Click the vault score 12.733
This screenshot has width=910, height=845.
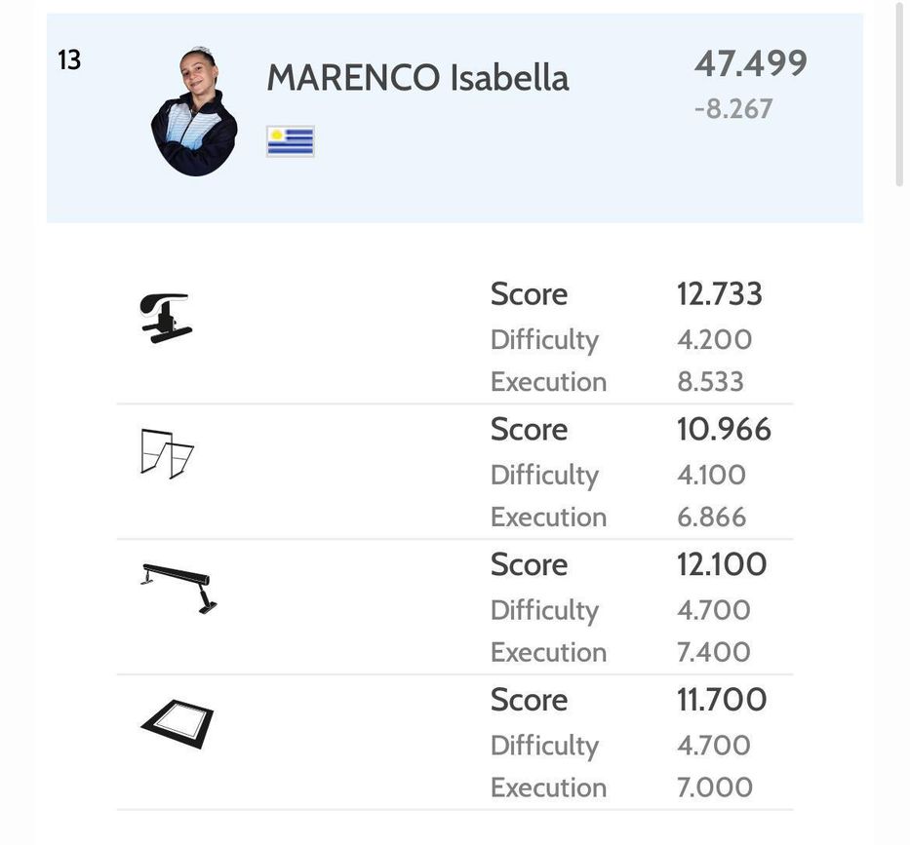(x=720, y=294)
